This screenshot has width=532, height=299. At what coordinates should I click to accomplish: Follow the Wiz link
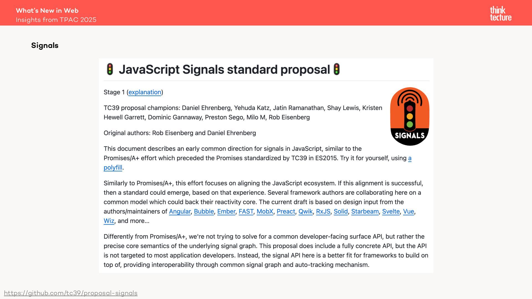[109, 221]
